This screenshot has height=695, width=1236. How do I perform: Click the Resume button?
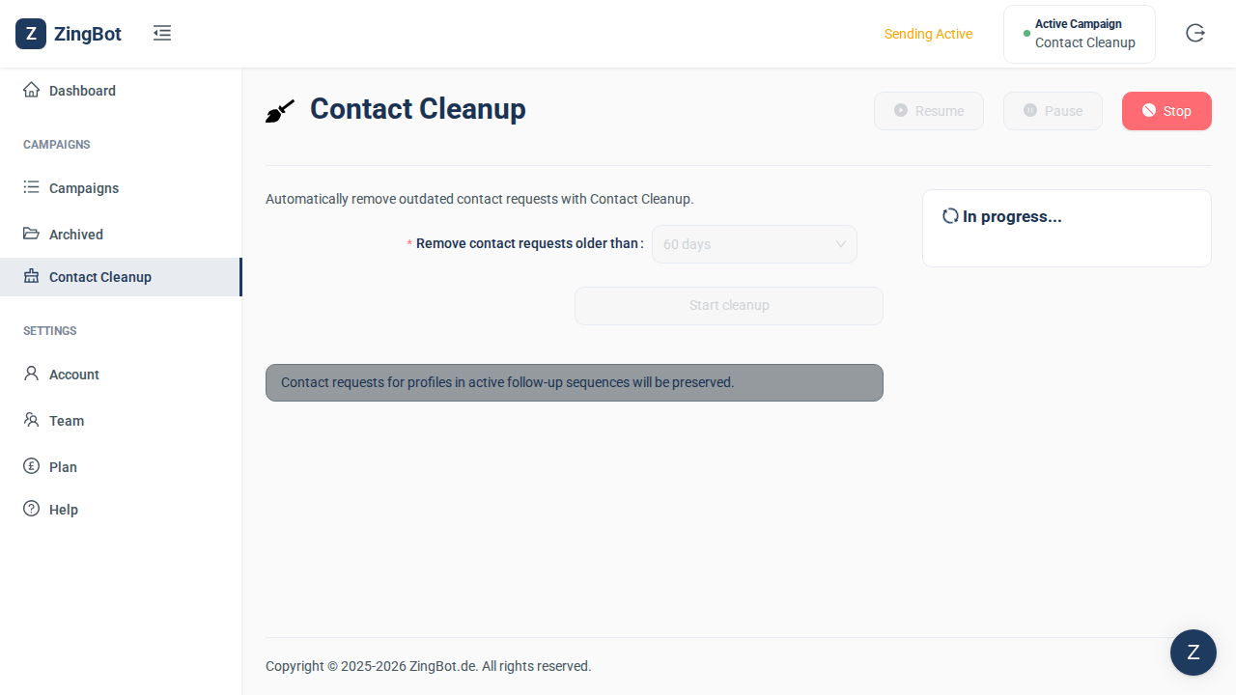point(929,111)
